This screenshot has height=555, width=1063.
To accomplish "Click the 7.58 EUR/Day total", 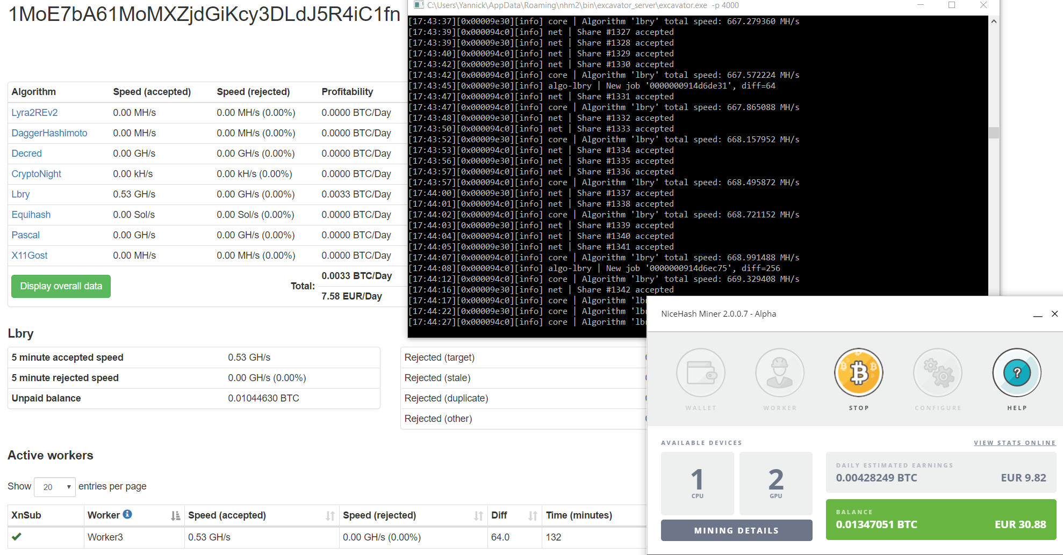I will pos(351,296).
